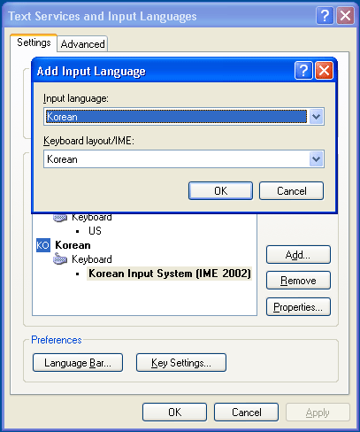This screenshot has width=360, height=432.
Task: Click OK in Text Services window
Action: 174,412
